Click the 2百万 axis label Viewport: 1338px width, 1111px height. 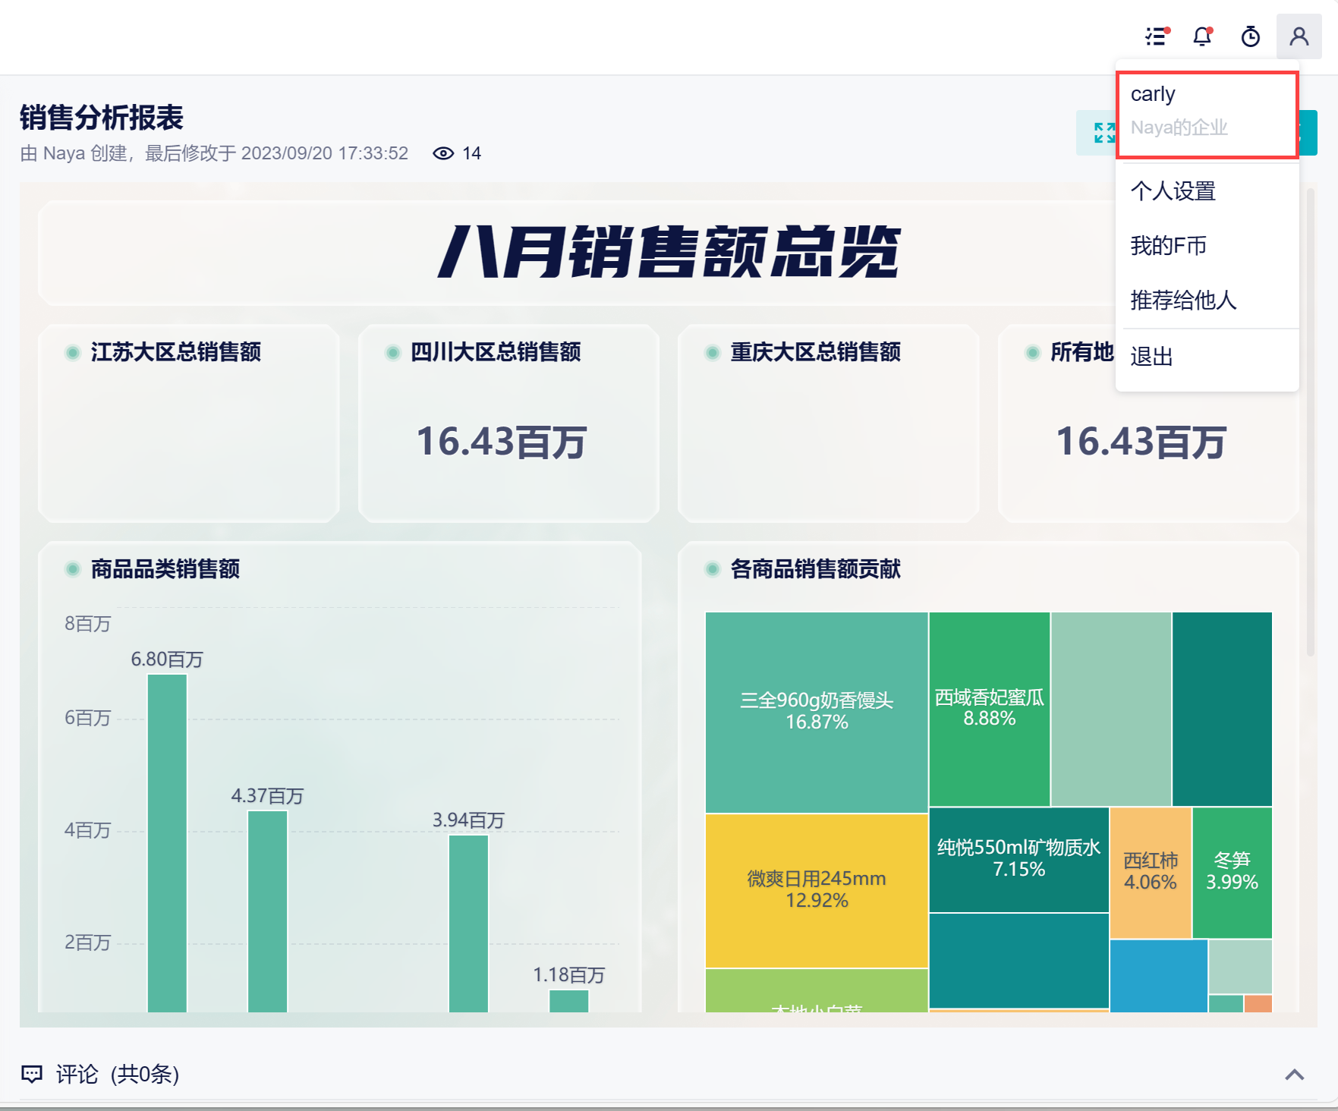coord(88,943)
